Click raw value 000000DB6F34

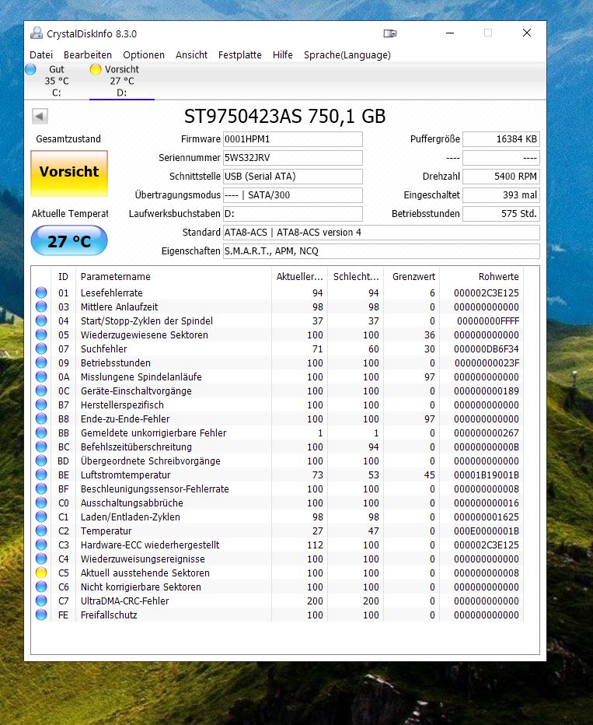(487, 349)
